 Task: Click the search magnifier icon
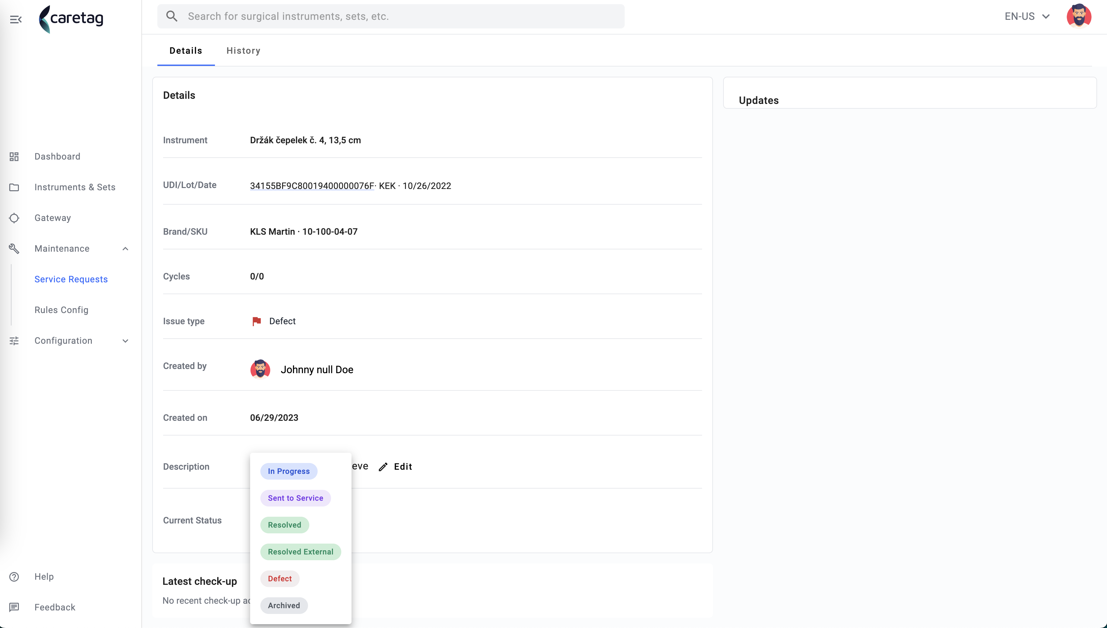pos(172,16)
